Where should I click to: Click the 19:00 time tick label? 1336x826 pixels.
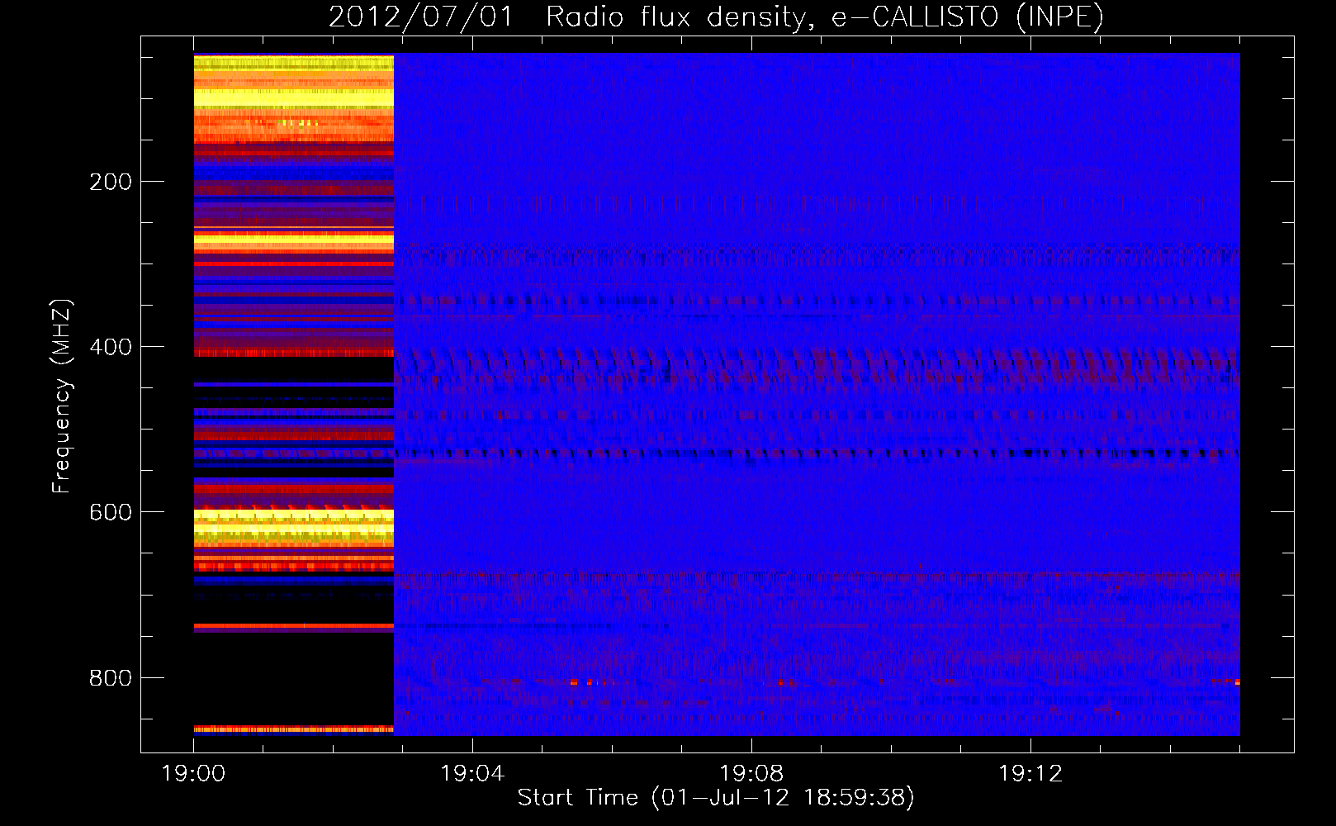pyautogui.click(x=193, y=774)
